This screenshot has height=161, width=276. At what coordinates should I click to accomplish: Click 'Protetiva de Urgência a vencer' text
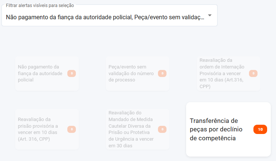point(131,139)
